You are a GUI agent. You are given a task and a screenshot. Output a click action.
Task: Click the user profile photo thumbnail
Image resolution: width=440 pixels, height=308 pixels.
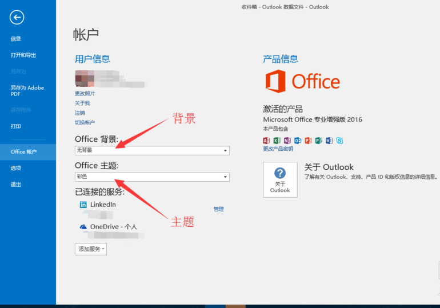point(85,78)
